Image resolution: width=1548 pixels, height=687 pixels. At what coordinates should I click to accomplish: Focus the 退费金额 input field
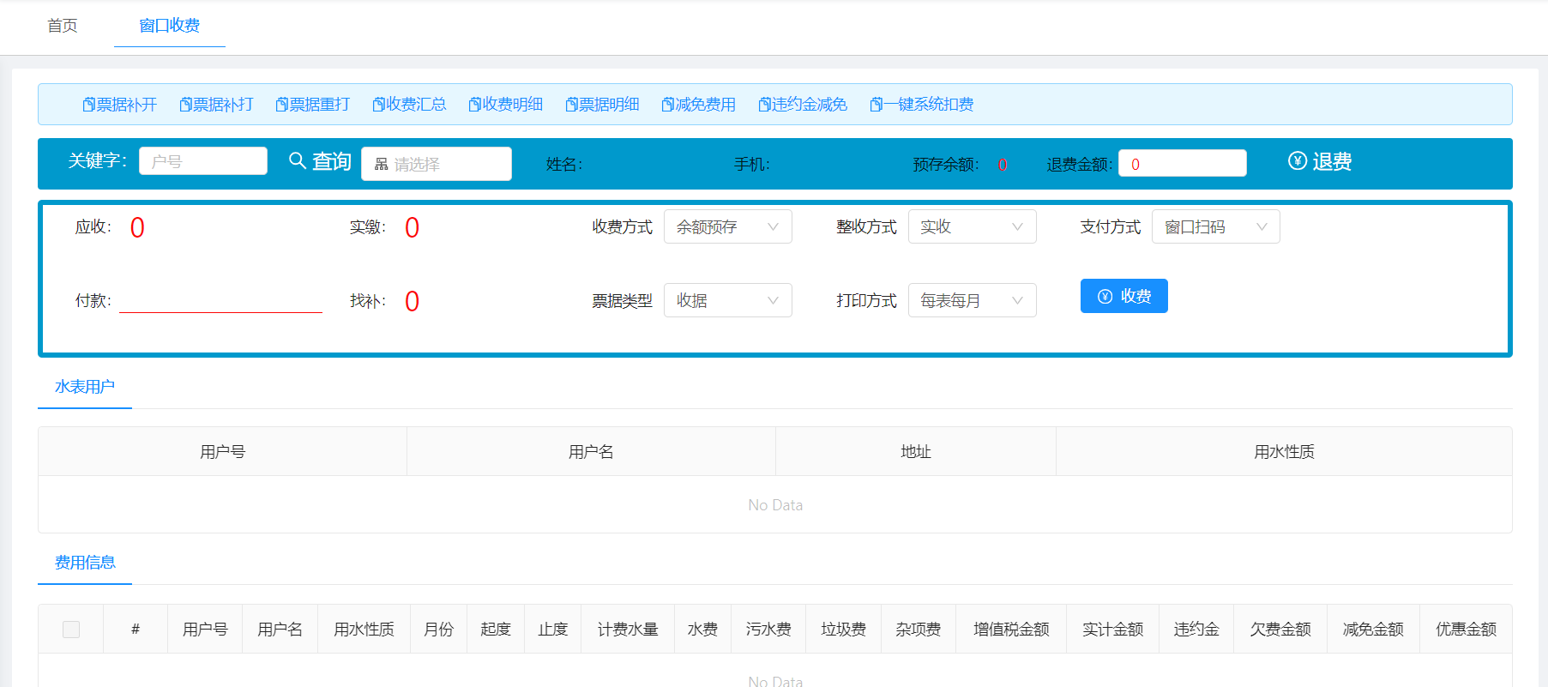[1183, 163]
